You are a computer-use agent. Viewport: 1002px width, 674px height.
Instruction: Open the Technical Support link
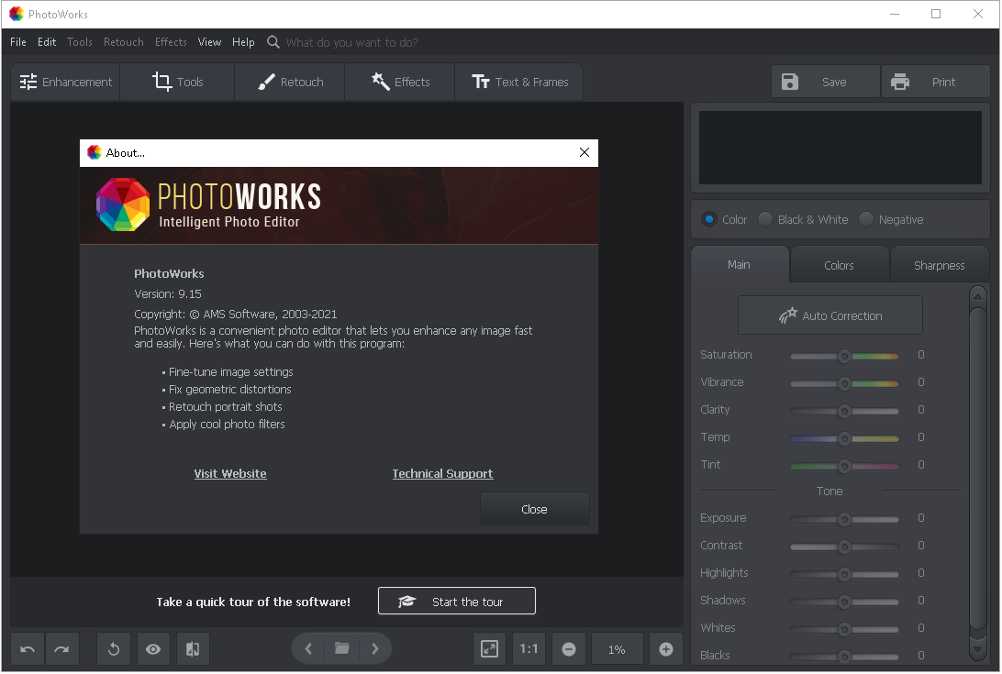pos(442,473)
